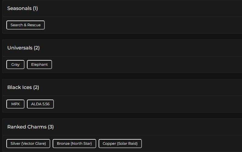
Task: Click the Universals item count (2)
Action: 37,48
